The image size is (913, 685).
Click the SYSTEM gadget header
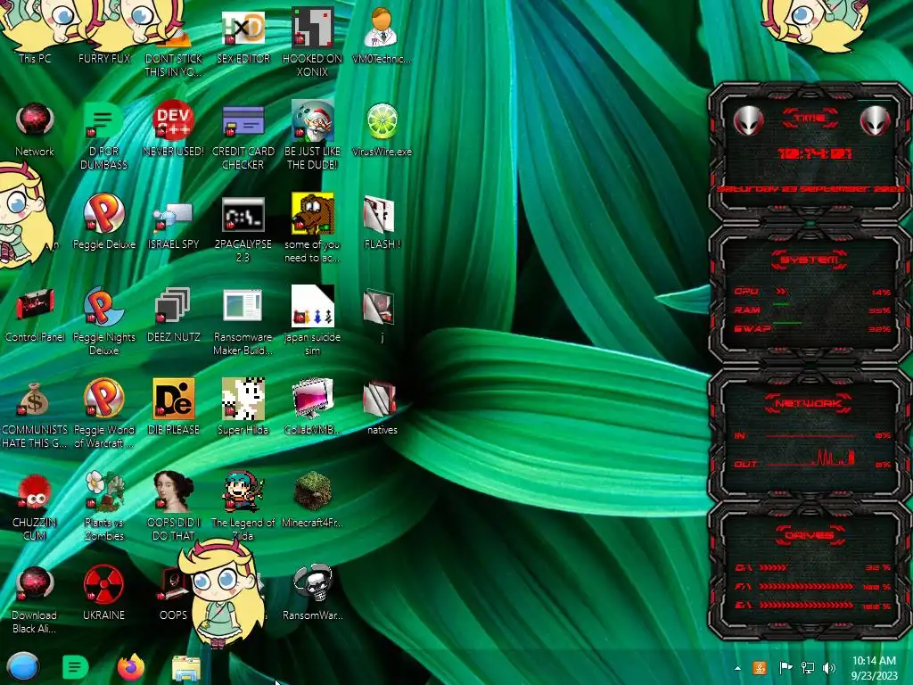coord(810,260)
